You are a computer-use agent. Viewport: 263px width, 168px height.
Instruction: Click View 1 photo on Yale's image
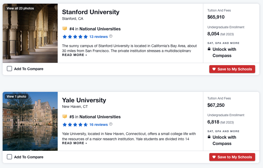coord(17,97)
